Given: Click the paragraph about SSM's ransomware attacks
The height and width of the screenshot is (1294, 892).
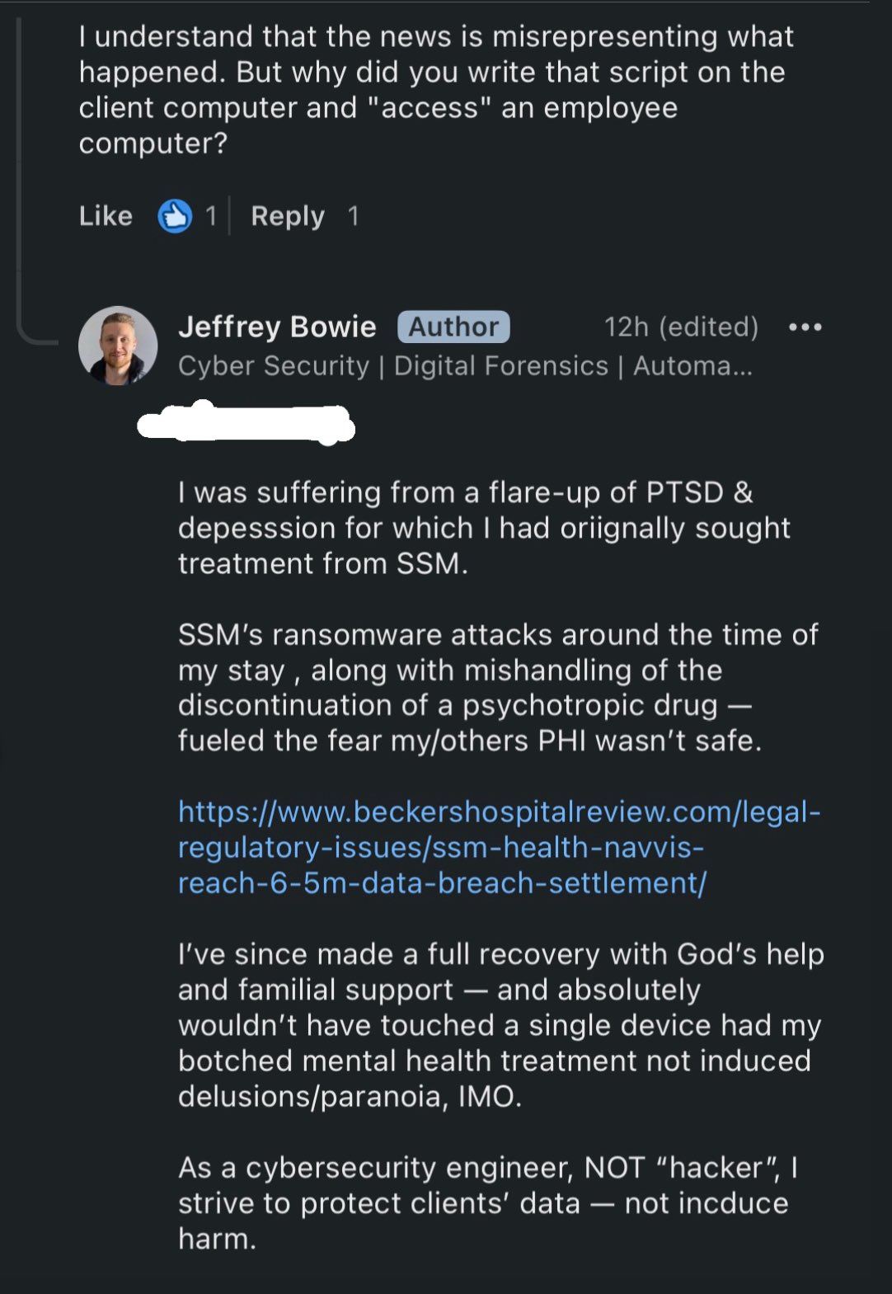Looking at the screenshot, I should coord(498,688).
